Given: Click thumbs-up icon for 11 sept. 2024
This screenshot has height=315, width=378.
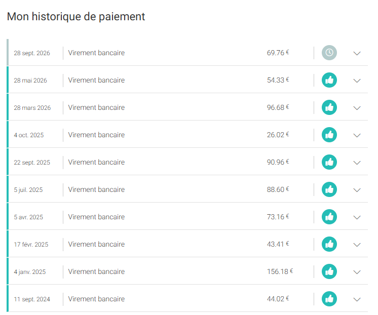Looking at the screenshot, I should [329, 299].
